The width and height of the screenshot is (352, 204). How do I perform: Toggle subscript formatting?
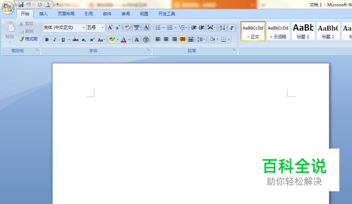click(x=83, y=40)
